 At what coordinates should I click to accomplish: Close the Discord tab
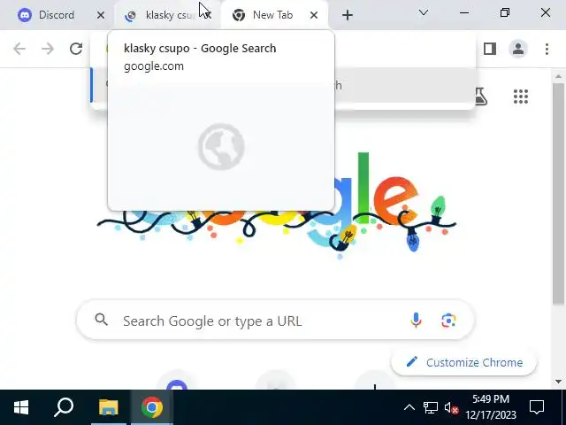101,15
